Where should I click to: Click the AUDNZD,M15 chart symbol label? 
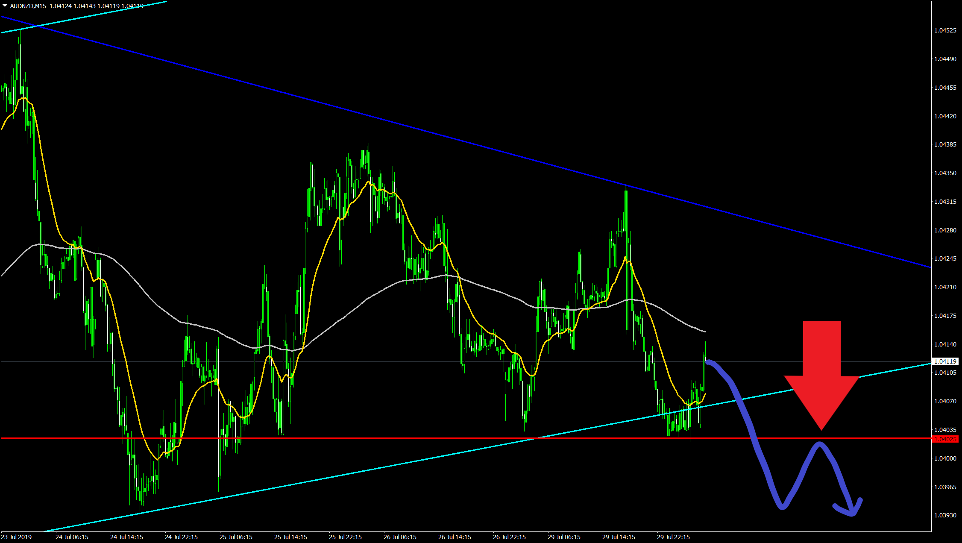click(28, 6)
